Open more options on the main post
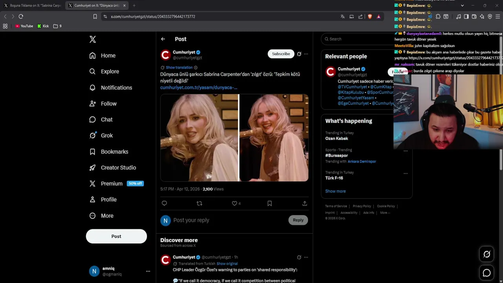Viewport: 503px width, 283px height. (x=306, y=54)
